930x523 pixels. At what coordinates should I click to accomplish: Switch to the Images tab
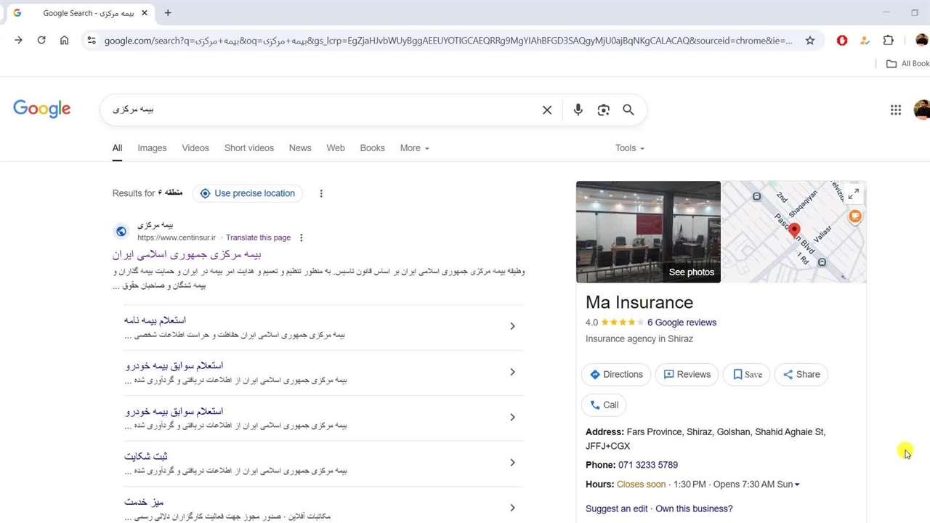152,148
